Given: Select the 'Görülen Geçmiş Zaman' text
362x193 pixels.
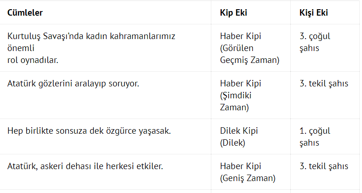Looking at the screenshot, I should [x=249, y=54].
